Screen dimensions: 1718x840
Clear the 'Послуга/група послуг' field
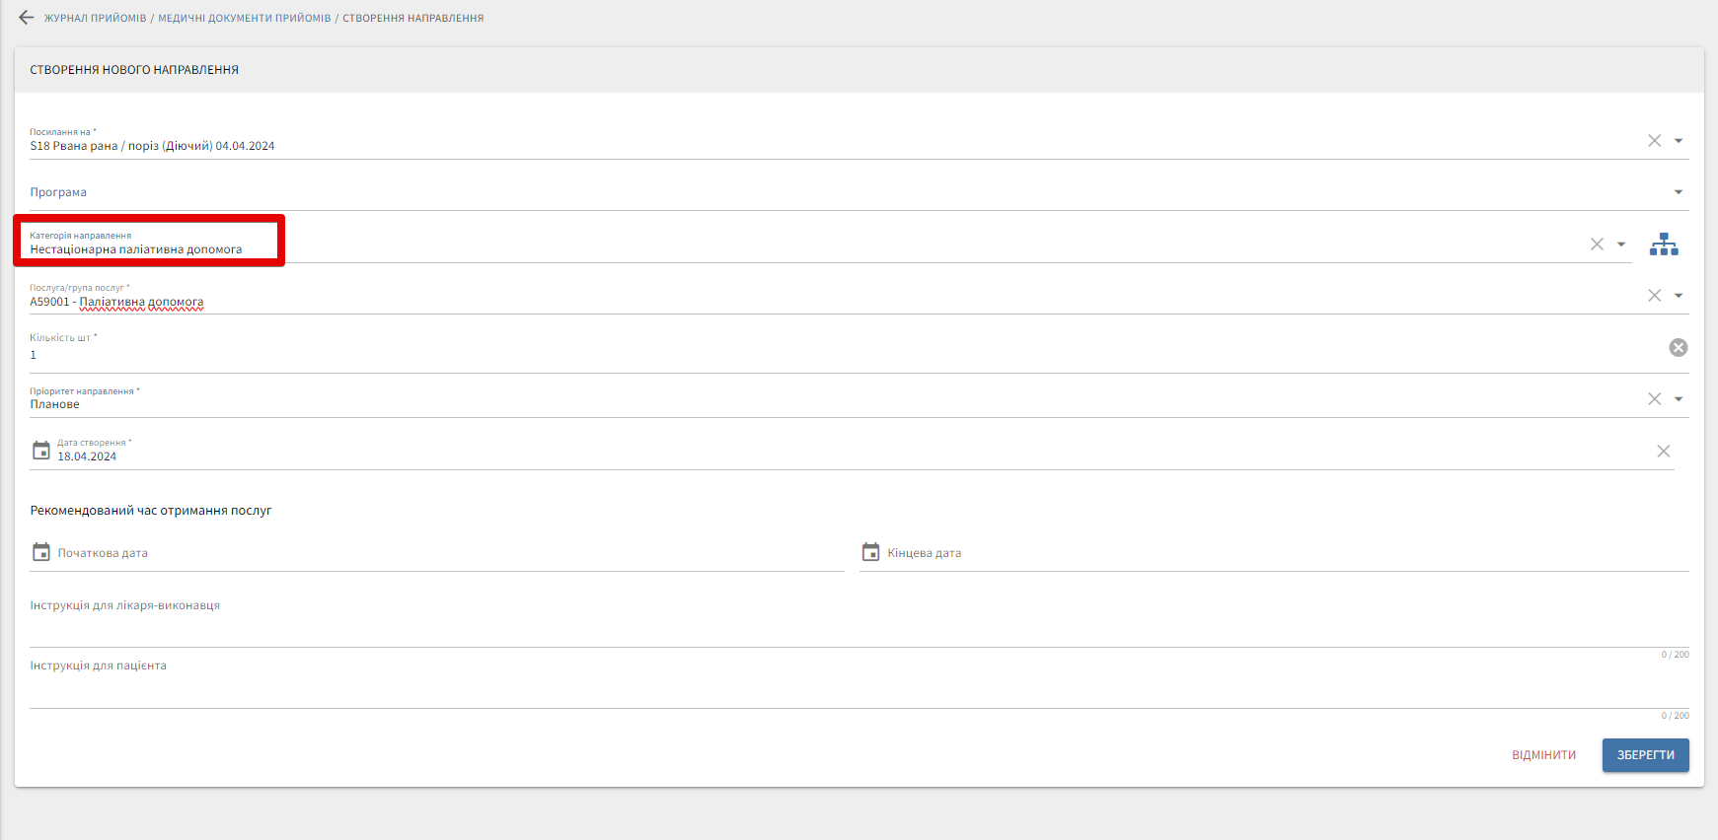1655,296
